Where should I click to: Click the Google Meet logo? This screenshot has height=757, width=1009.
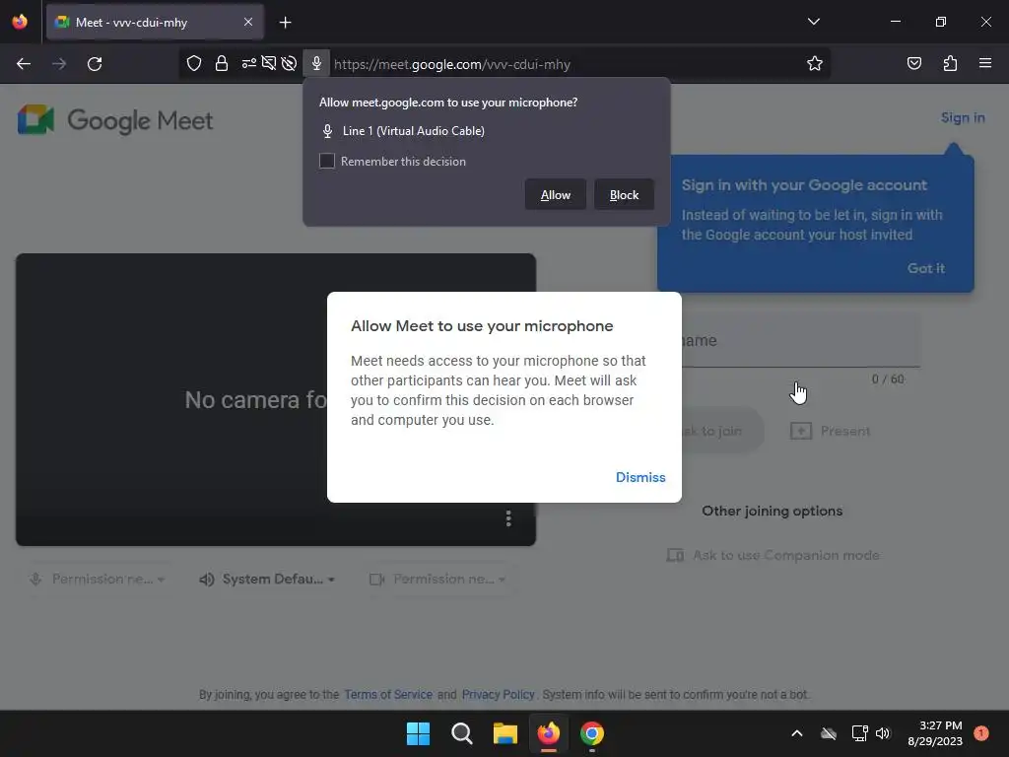coord(115,120)
